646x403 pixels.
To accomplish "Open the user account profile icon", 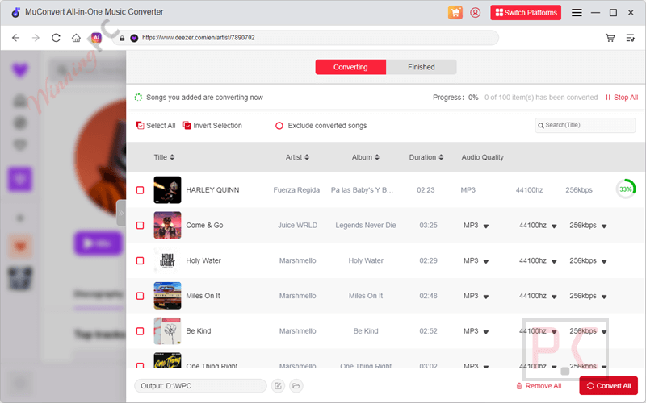I will tap(475, 12).
